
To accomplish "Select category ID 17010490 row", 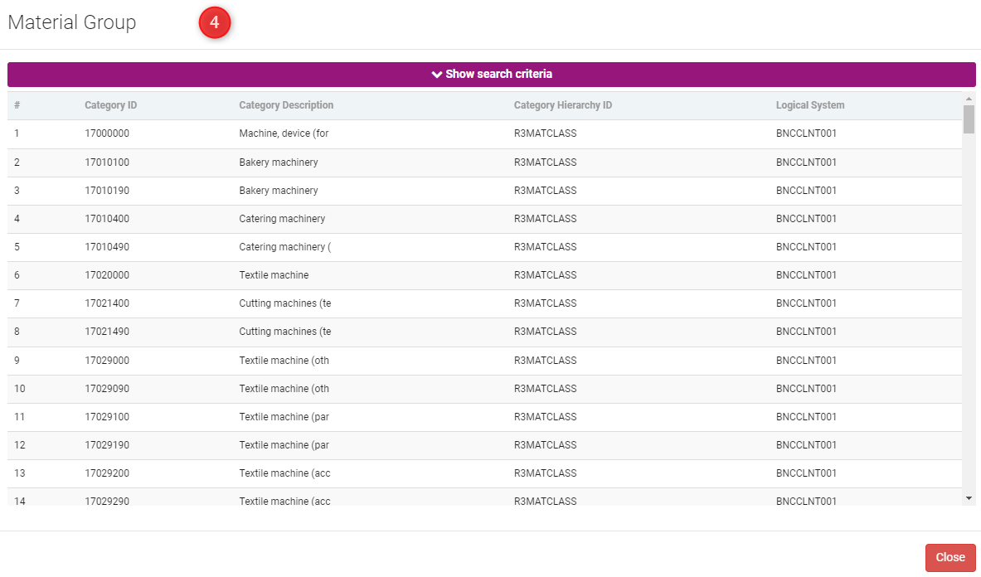I will pyautogui.click(x=107, y=247).
